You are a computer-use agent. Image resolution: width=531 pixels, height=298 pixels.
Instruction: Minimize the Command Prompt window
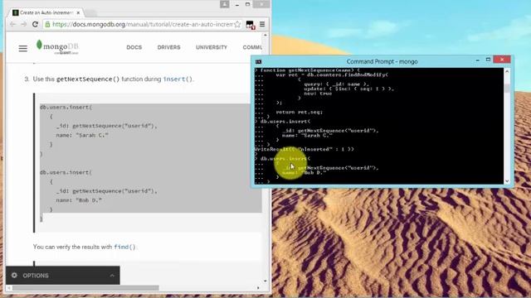(x=478, y=60)
